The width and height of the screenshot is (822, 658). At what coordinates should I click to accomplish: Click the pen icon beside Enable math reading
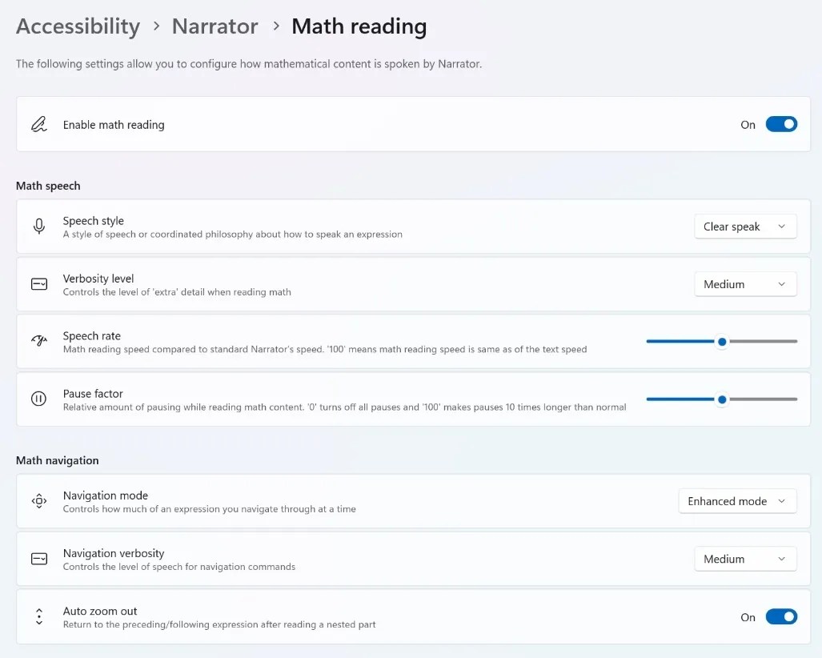pos(38,124)
